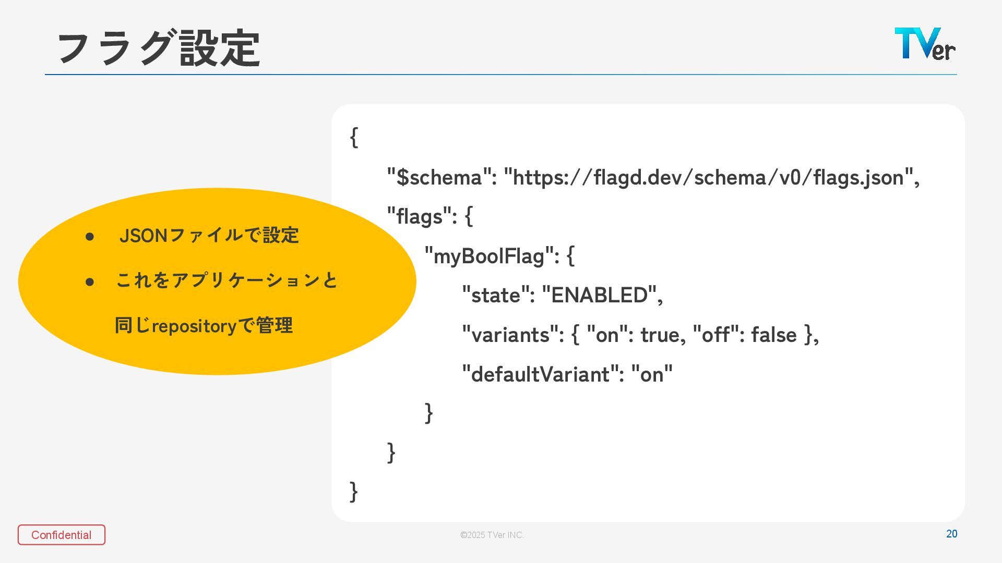1002x563 pixels.
Task: Click the ©2025 TVer INC. footer
Action: 492,535
